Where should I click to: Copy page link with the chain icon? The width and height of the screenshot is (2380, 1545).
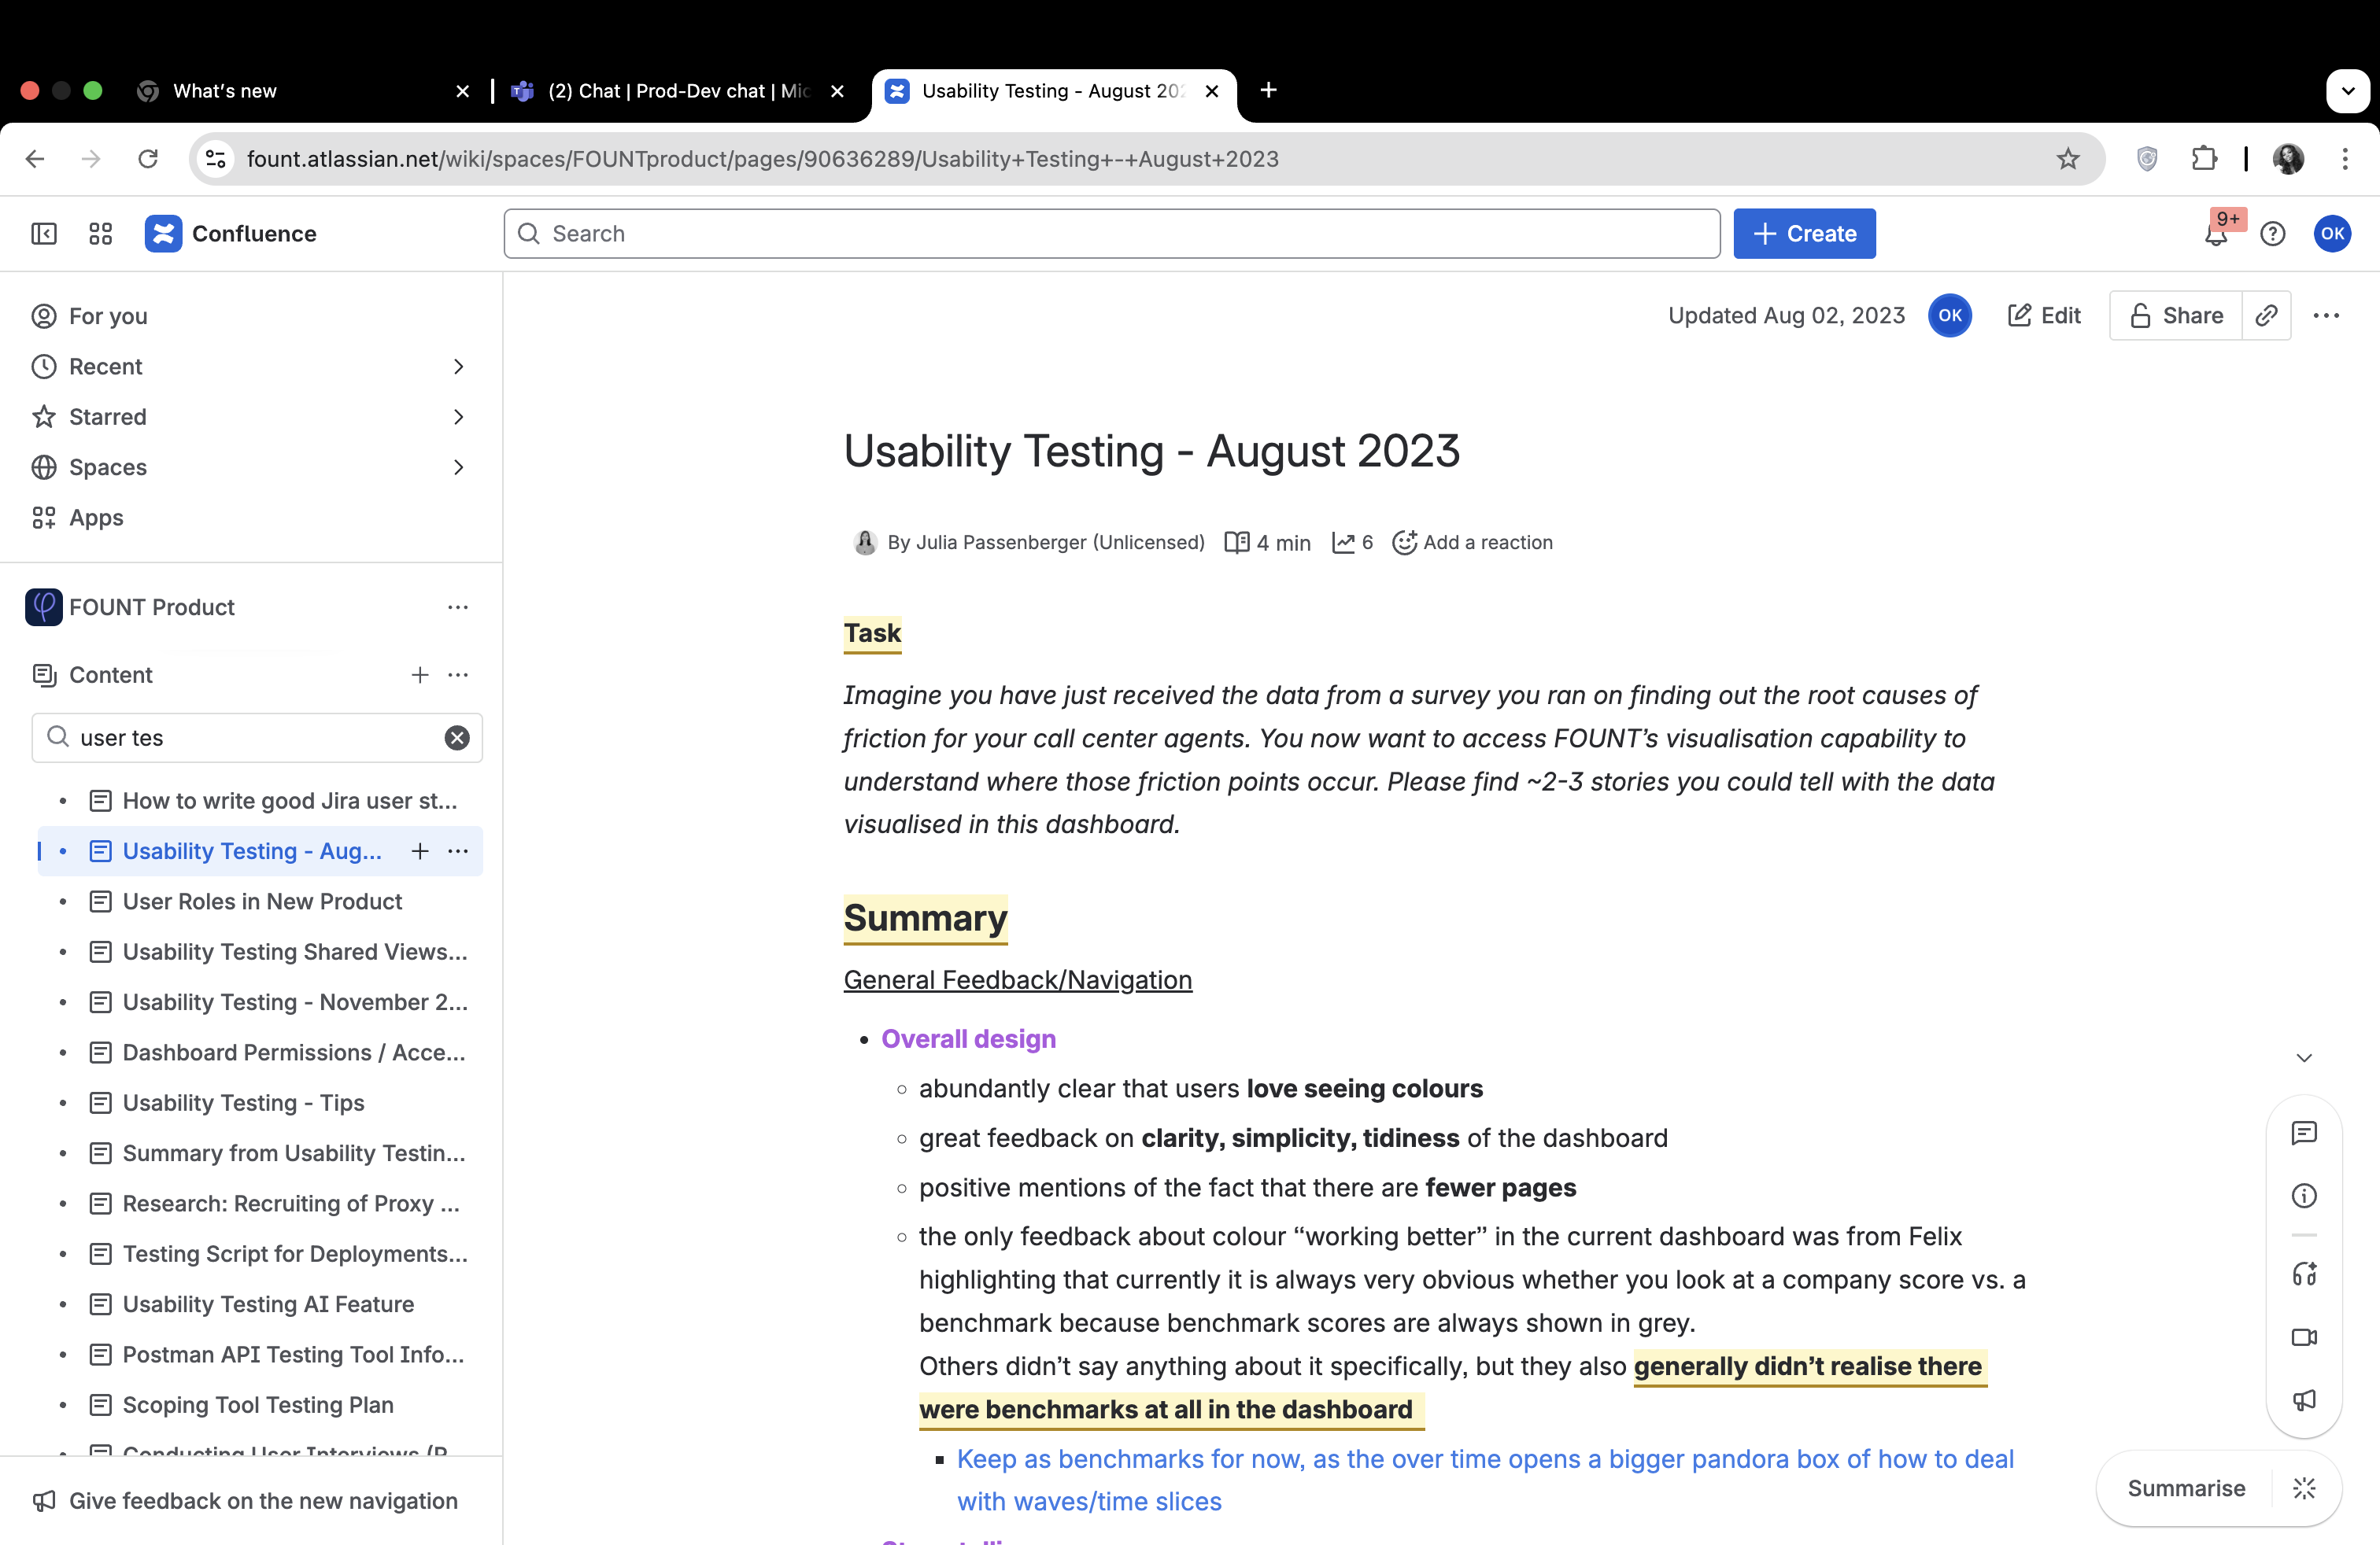click(x=2266, y=315)
